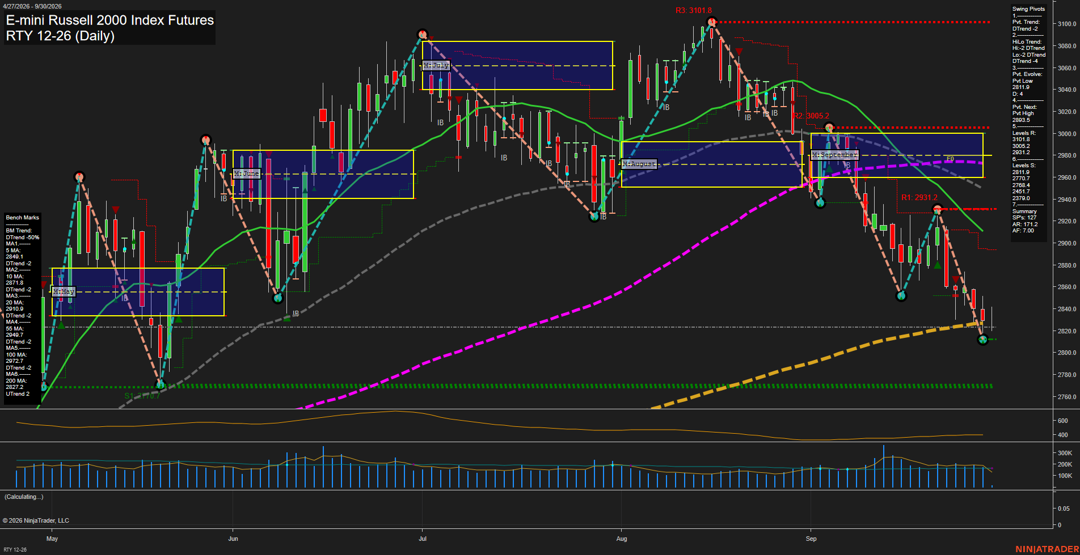Screen dimensions: 1080x555
Task: Click the M:August monthly label
Action: [x=639, y=164]
